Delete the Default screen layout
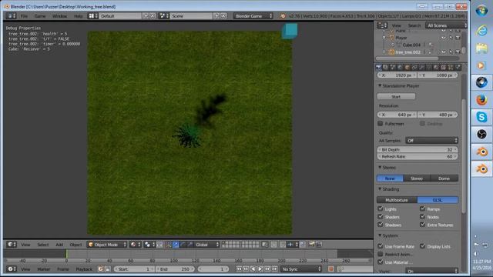Screen dimensions: 493x277 coord(153,15)
